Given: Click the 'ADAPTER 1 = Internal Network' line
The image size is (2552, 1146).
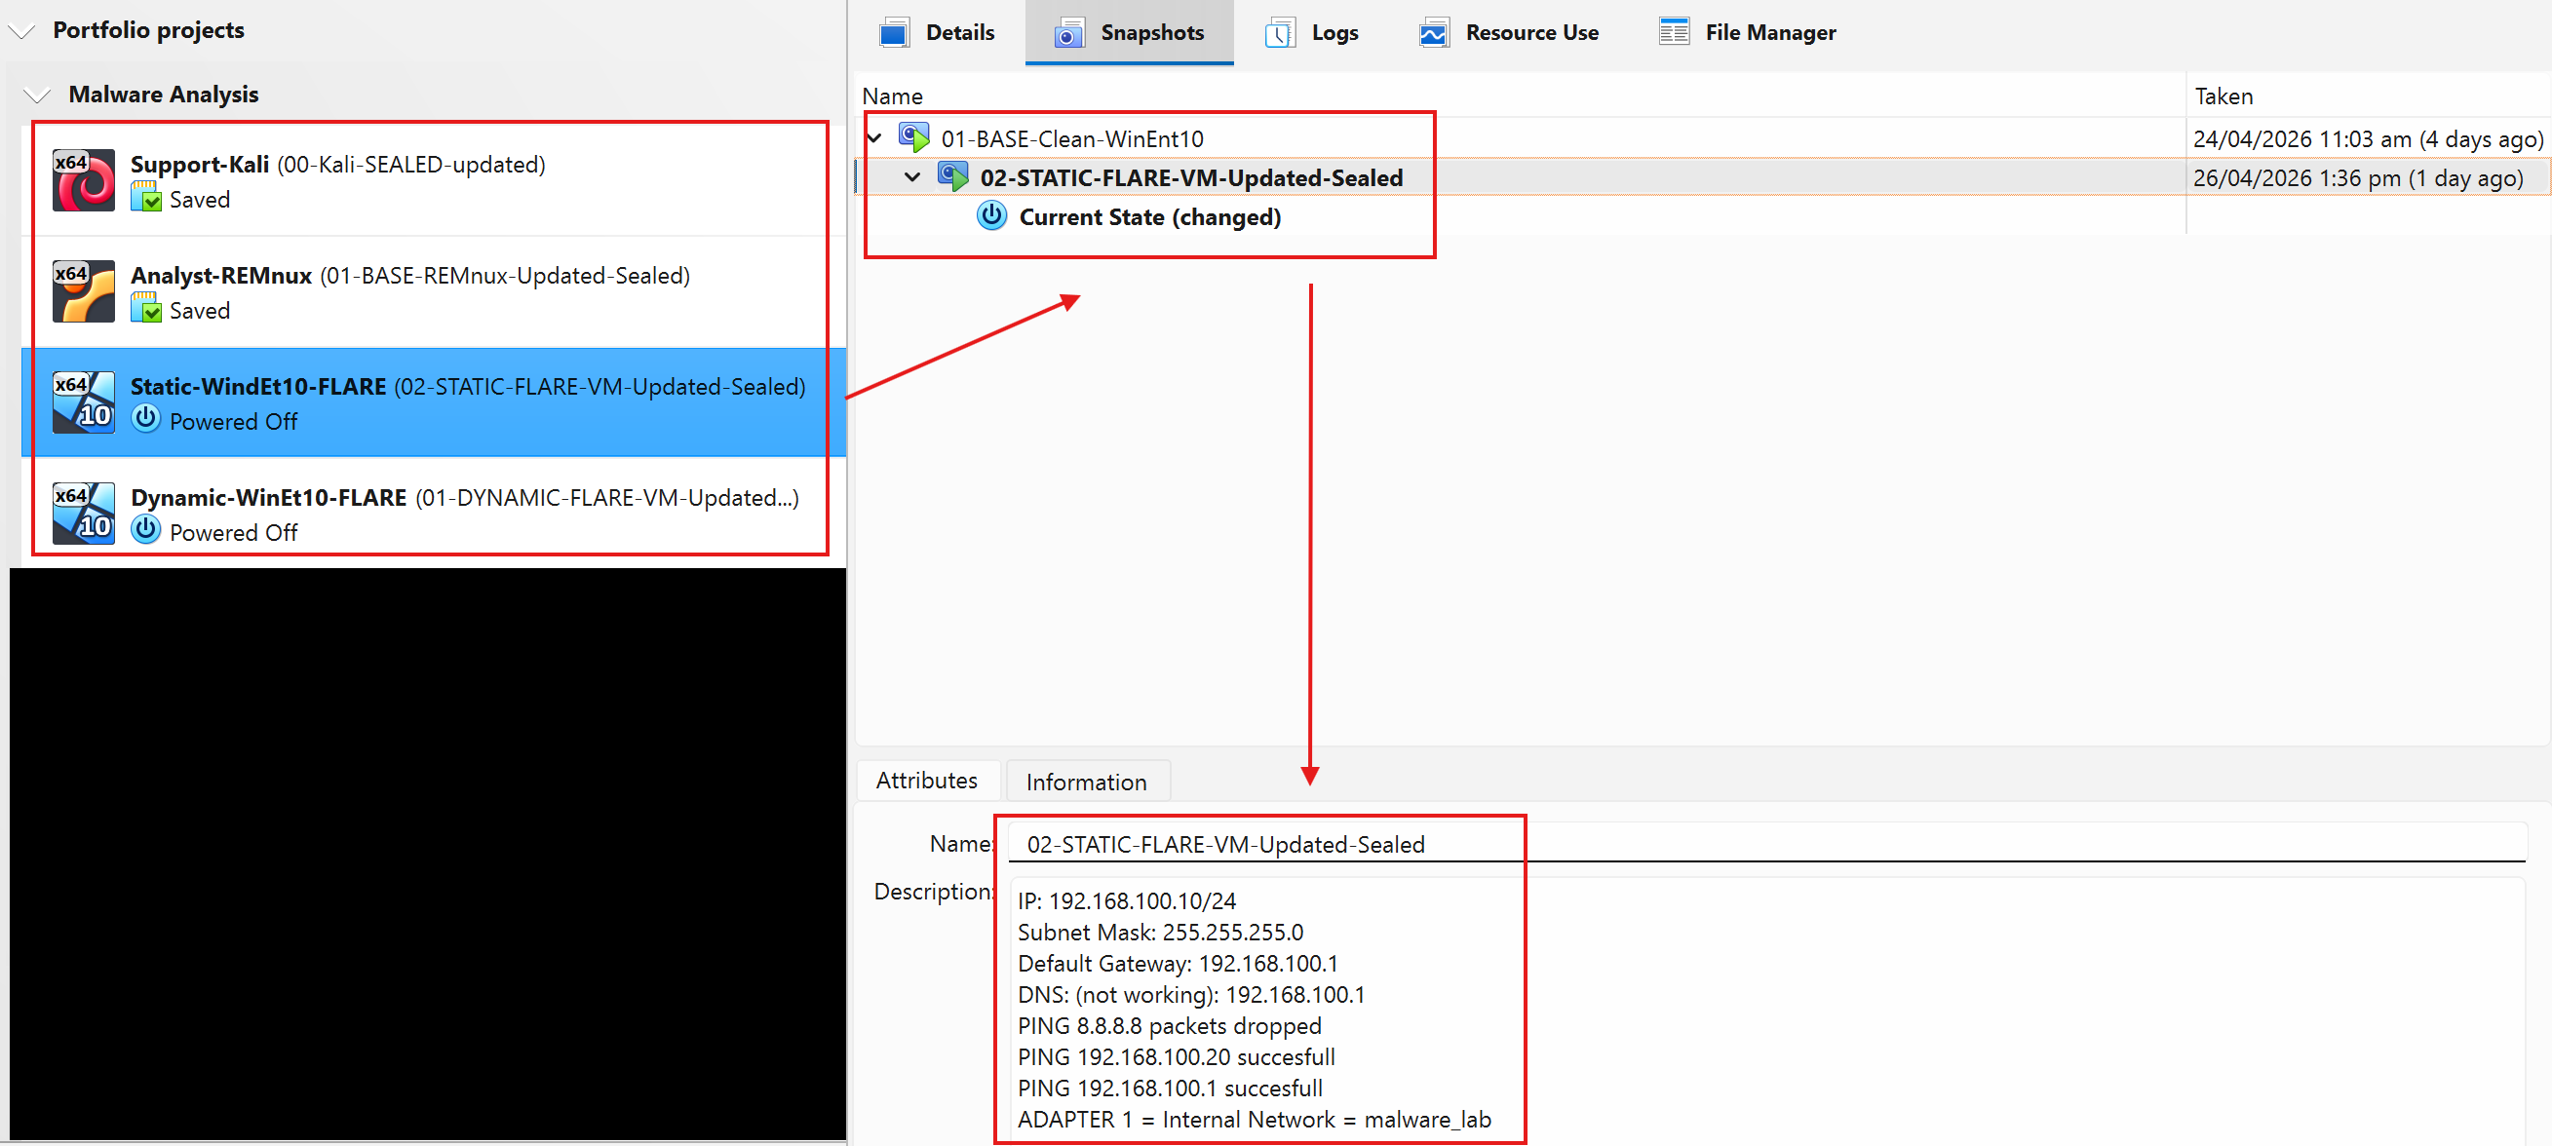Looking at the screenshot, I should 1255,1120.
